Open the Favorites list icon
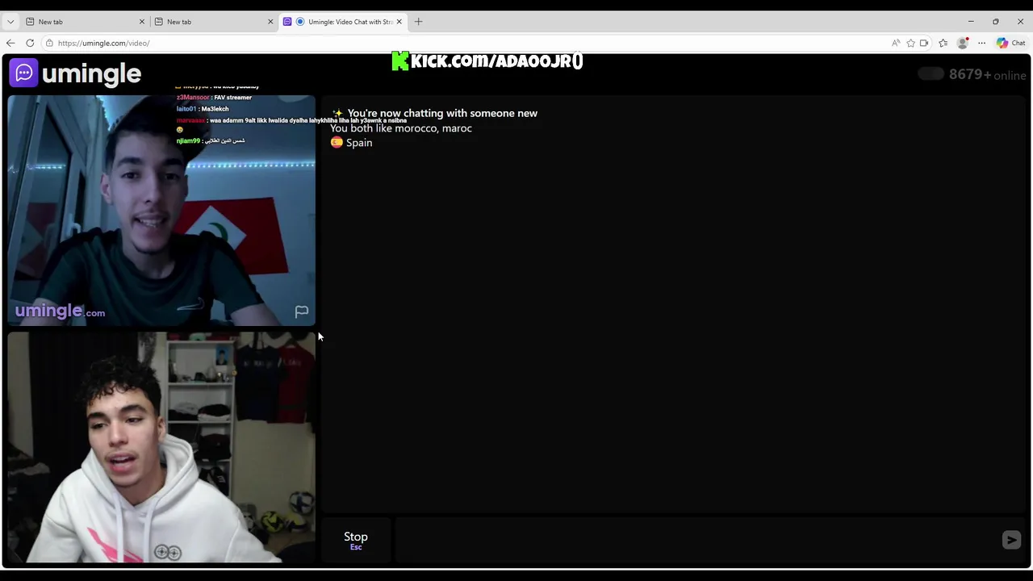The width and height of the screenshot is (1033, 581). pos(943,43)
